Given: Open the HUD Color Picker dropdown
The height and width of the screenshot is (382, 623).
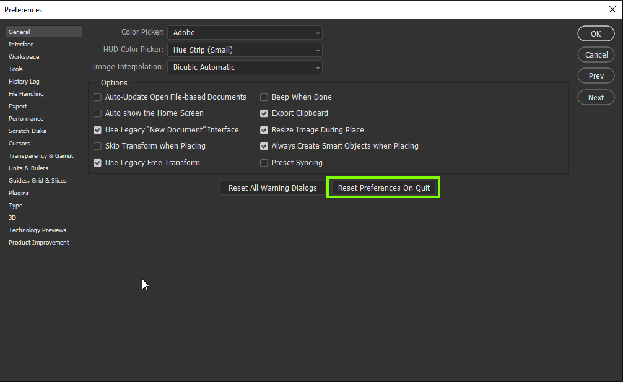Looking at the screenshot, I should pyautogui.click(x=245, y=50).
